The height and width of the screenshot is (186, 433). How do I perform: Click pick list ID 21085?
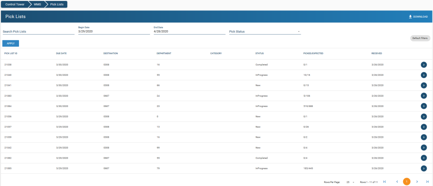click(8, 168)
